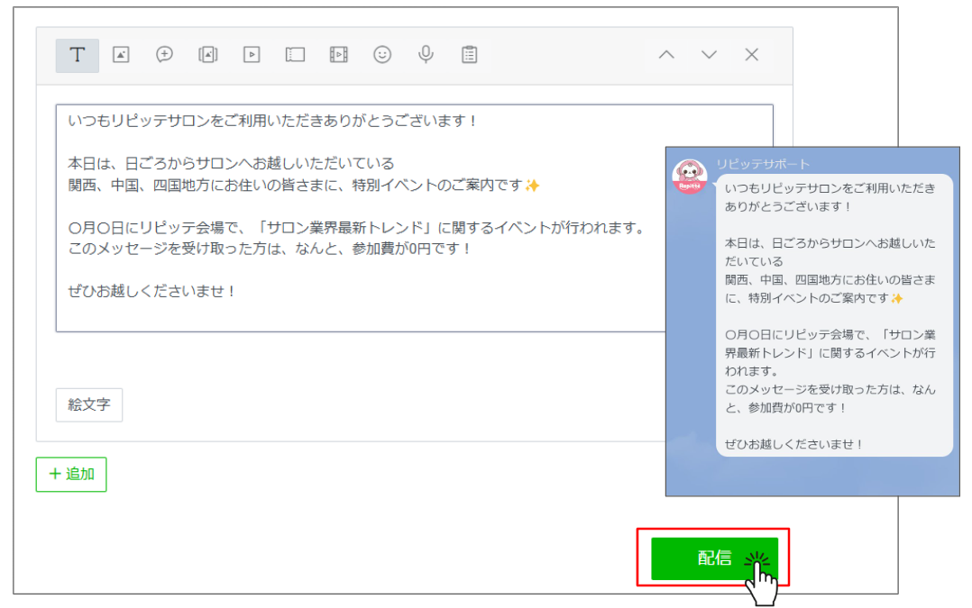Click the first line 'いつもリピッテサロンを…' in the editor

click(x=271, y=121)
